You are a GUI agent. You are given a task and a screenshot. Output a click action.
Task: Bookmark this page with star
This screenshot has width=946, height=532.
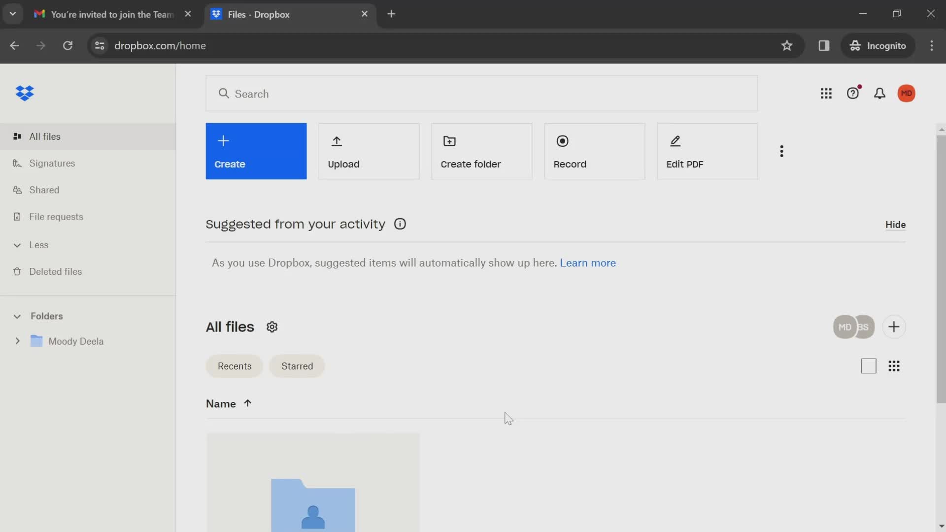click(x=787, y=46)
